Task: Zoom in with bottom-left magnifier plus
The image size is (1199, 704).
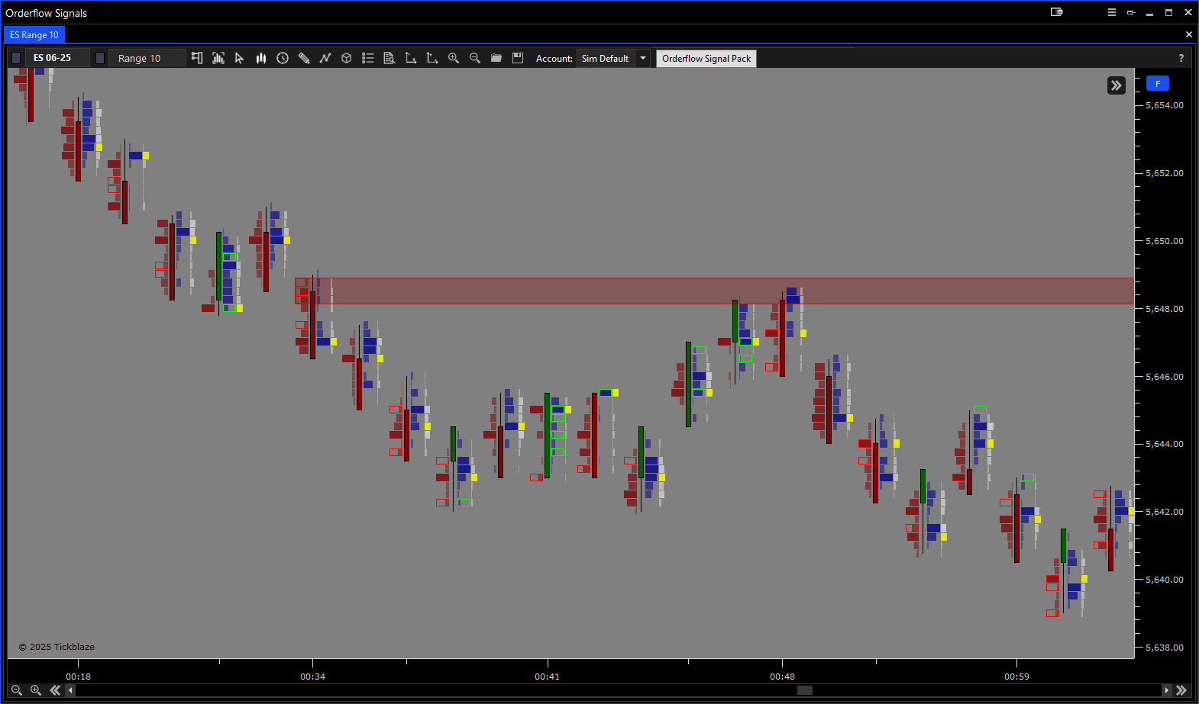Action: 36,690
